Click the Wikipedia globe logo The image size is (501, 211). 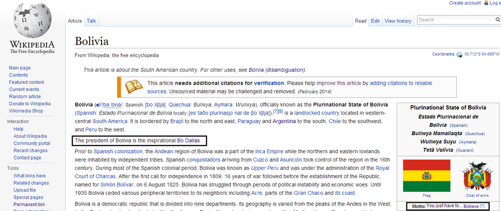[x=32, y=21]
